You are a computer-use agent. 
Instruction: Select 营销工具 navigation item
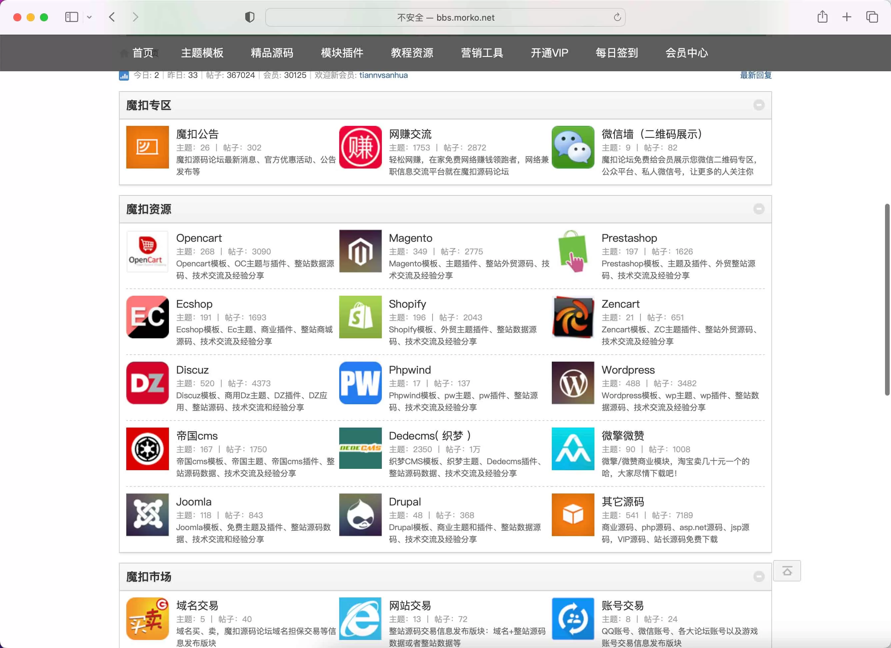tap(481, 53)
